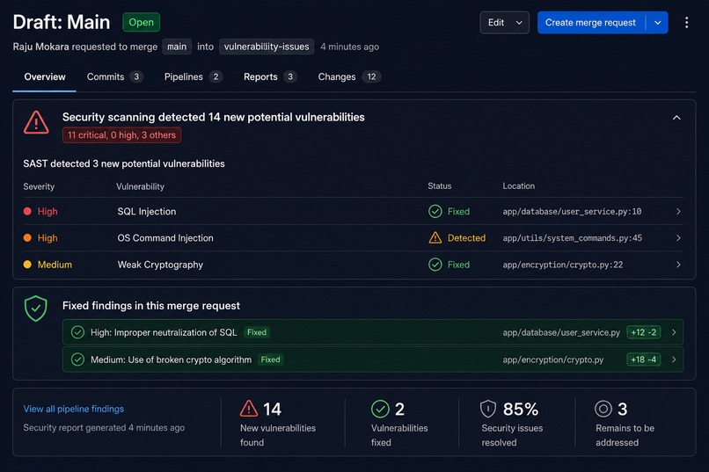
Task: Click Fixed tag on Improper neutralization of SQL
Action: 257,332
